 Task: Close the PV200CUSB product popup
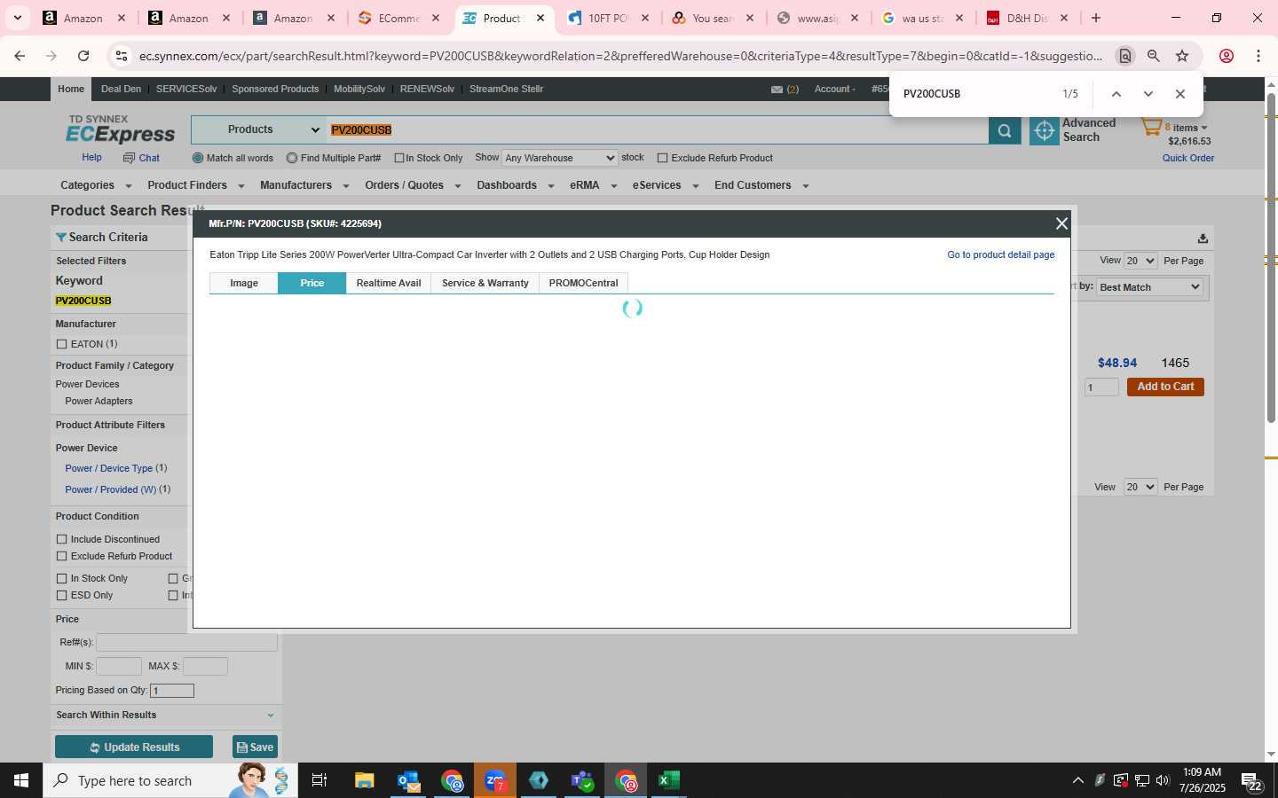coord(1061,223)
